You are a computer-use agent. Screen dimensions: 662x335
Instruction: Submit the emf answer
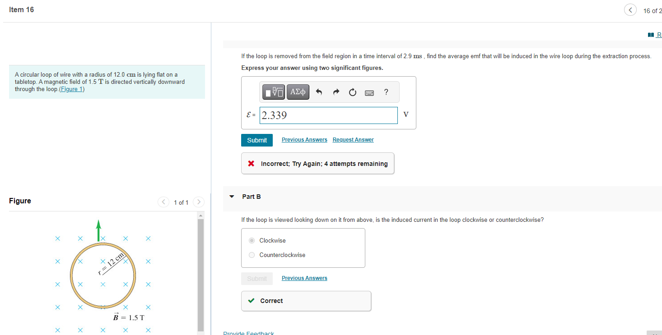257,140
